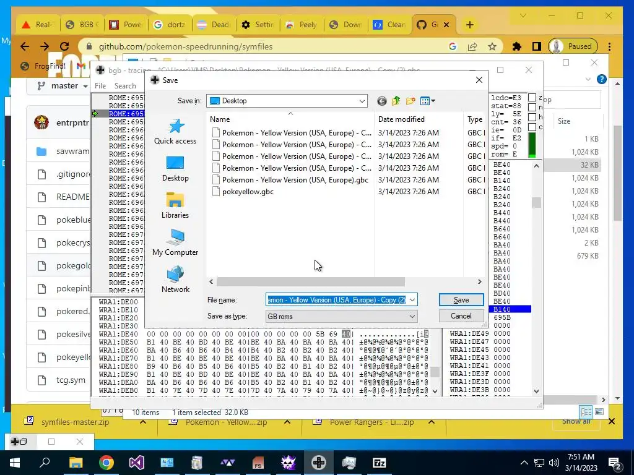Select Desktop in places bar
Image resolution: width=634 pixels, height=475 pixels.
(x=175, y=169)
